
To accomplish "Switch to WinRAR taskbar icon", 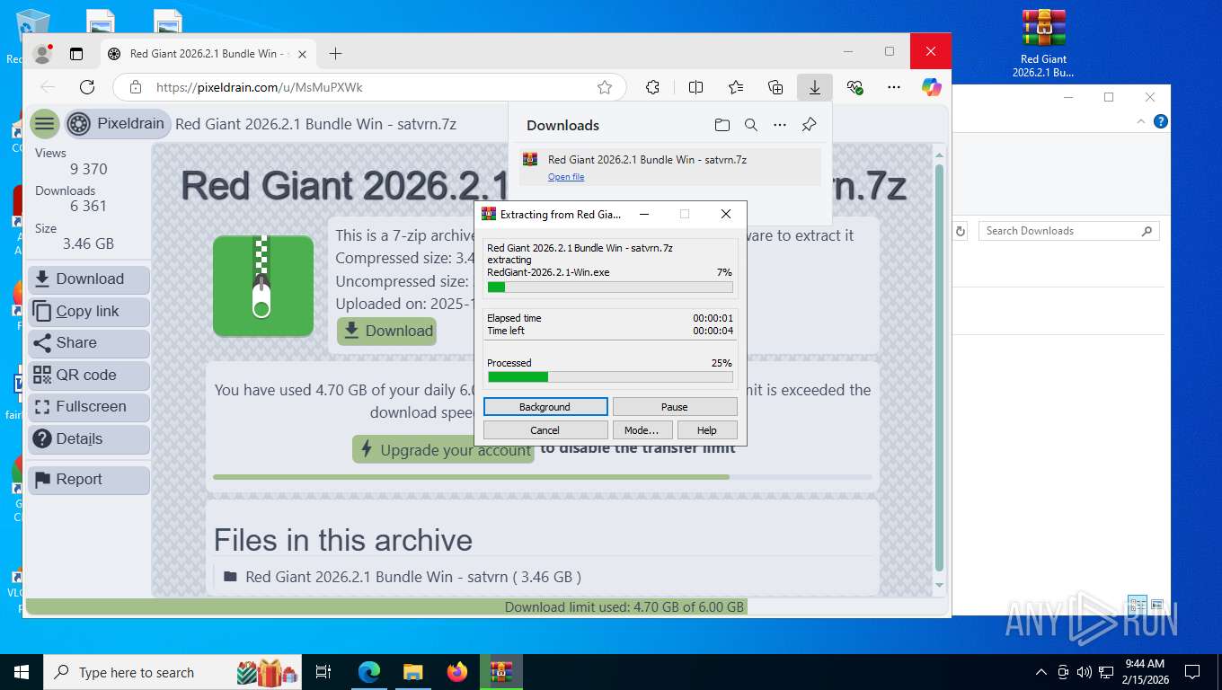I will (x=500, y=672).
